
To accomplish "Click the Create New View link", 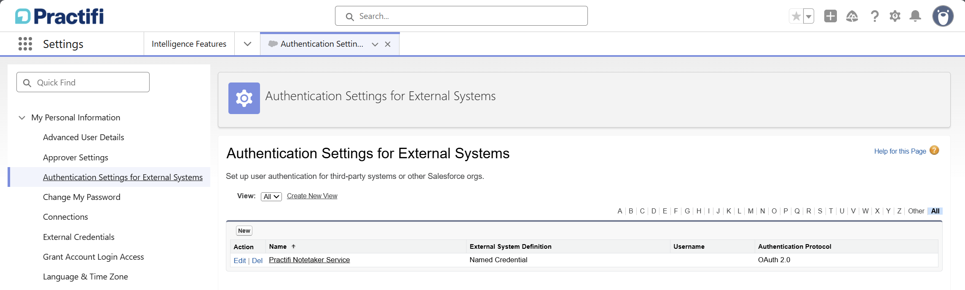I will pyautogui.click(x=312, y=196).
